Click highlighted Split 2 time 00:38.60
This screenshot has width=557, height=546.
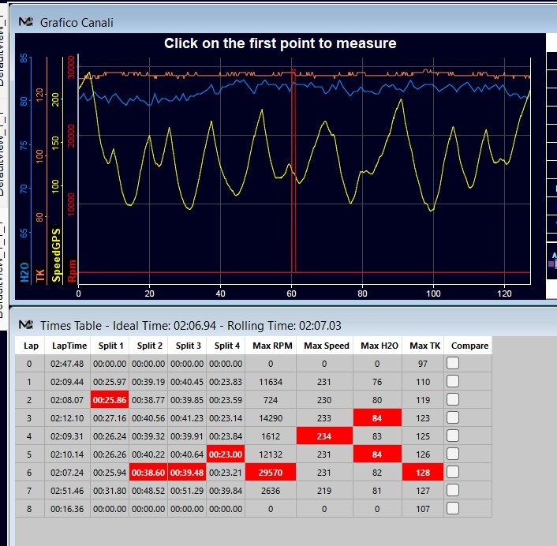[x=148, y=473]
